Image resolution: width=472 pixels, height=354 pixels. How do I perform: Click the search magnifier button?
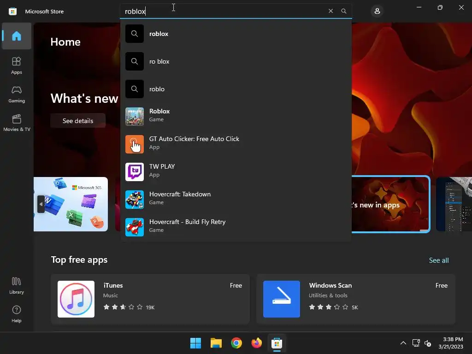click(344, 11)
